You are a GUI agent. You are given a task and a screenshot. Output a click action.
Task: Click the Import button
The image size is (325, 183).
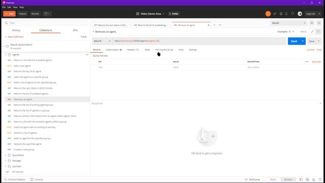point(22,14)
